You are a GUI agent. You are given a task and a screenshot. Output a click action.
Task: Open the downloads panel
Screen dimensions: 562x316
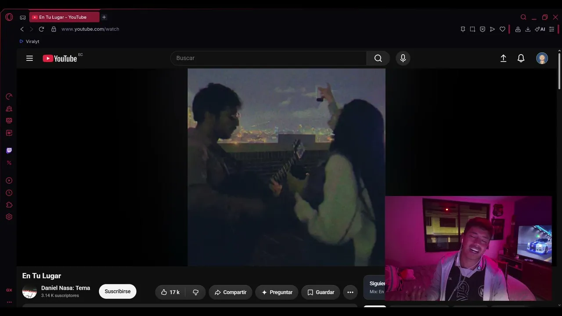point(528,29)
